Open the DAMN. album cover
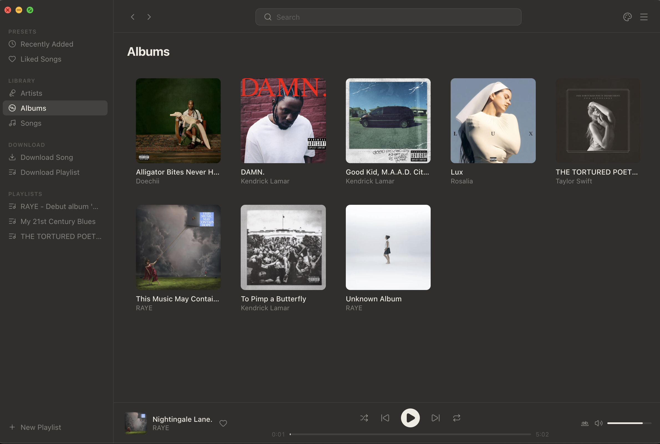This screenshot has width=660, height=444. 283,121
